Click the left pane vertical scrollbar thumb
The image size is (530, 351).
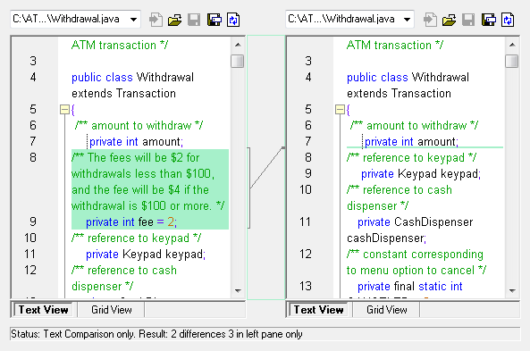point(238,61)
